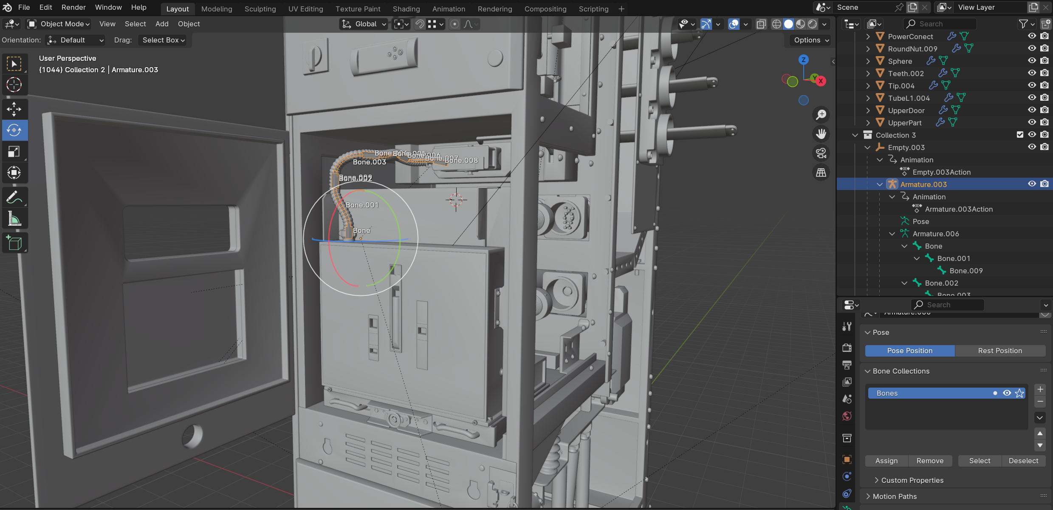
Task: Open the Object properties tab
Action: point(847,459)
